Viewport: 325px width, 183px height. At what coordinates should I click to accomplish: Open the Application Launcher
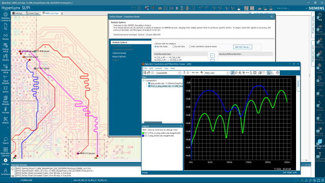(x=6, y=152)
